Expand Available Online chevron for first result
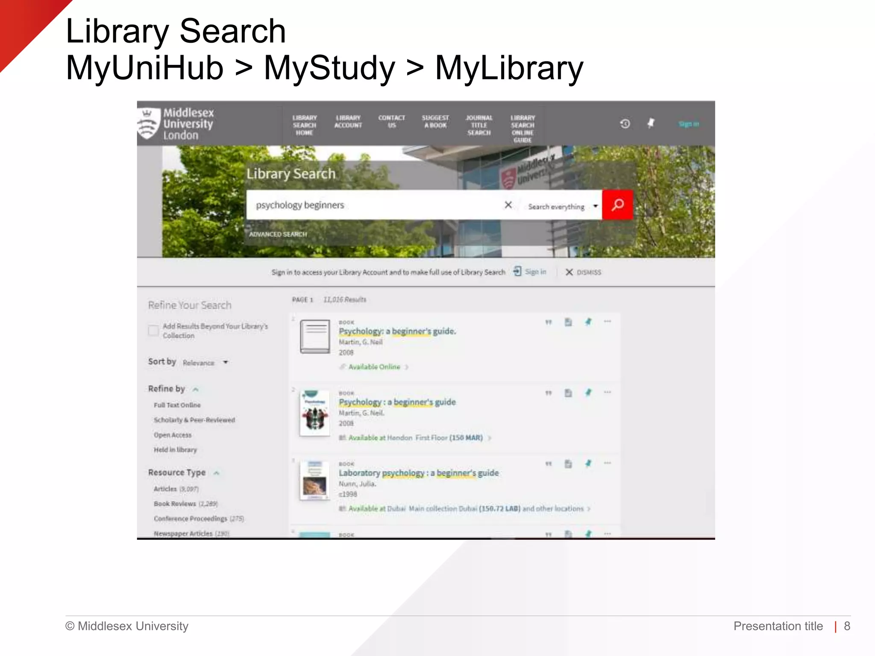The width and height of the screenshot is (875, 656). 407,367
